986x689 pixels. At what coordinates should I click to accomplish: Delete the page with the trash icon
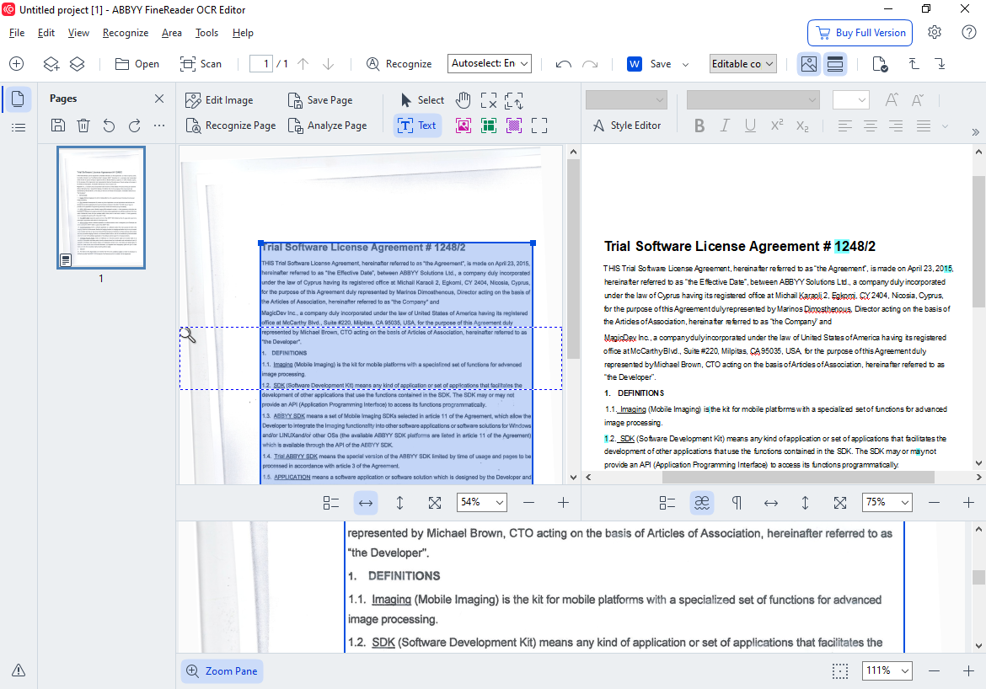83,126
